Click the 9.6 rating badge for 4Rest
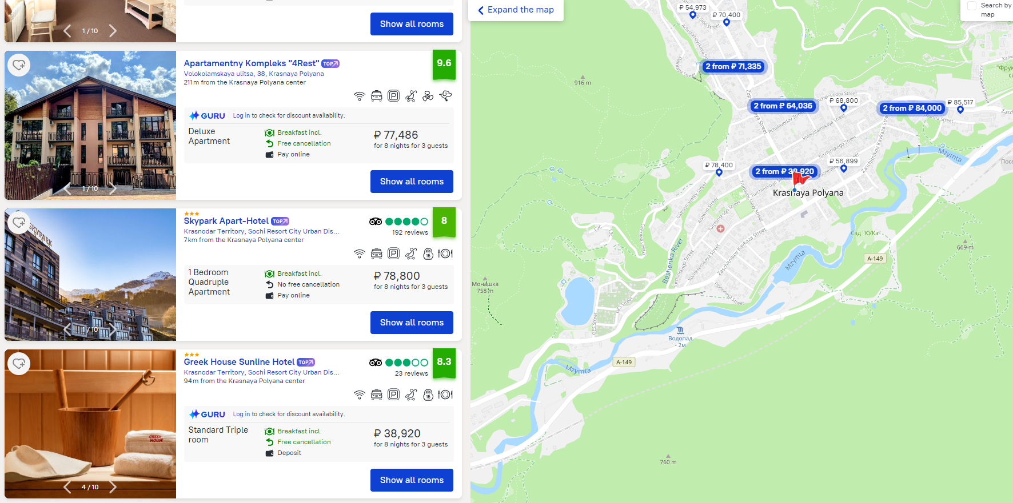Viewport: 1013px width, 503px height. coord(444,65)
